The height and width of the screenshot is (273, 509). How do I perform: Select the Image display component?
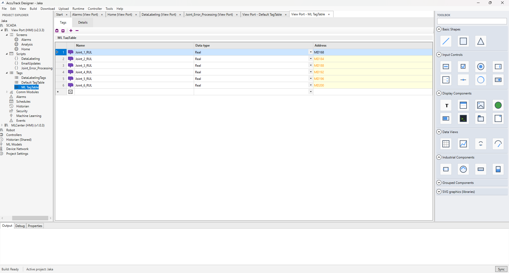coord(481,105)
